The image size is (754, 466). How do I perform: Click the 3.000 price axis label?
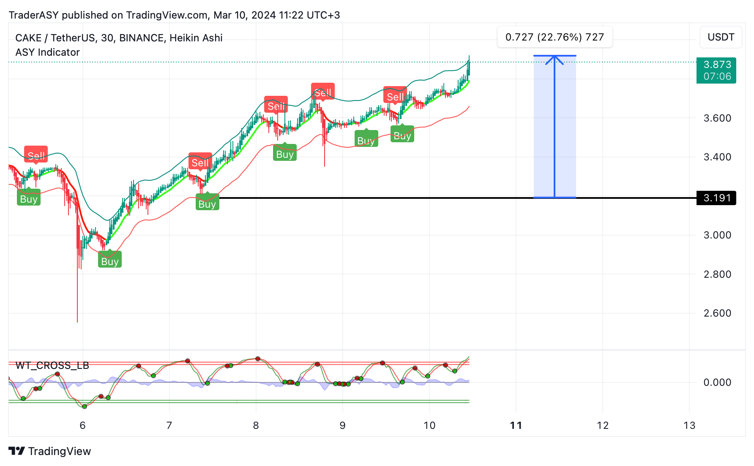tap(717, 235)
